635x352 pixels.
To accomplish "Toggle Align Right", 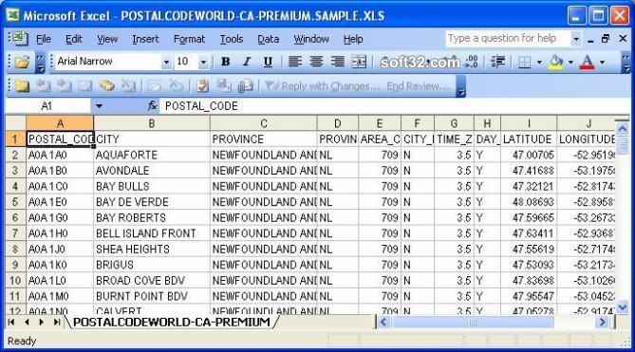I will pos(337,62).
